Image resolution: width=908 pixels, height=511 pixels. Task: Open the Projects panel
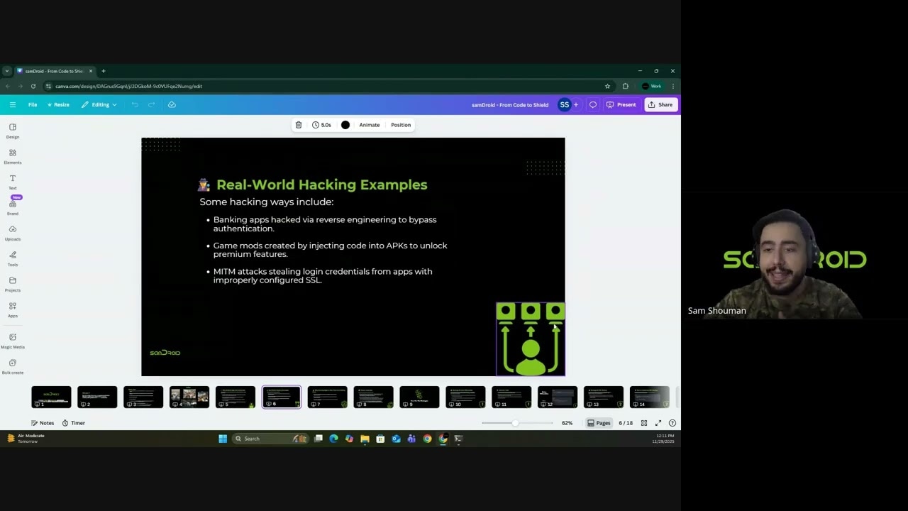tap(12, 284)
